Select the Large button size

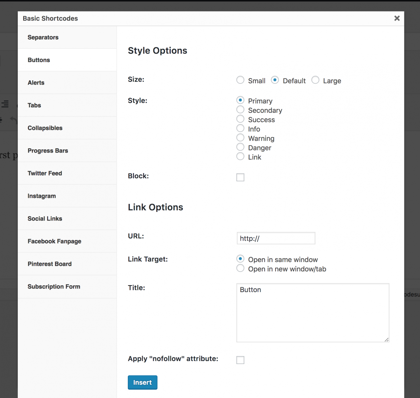pos(315,80)
